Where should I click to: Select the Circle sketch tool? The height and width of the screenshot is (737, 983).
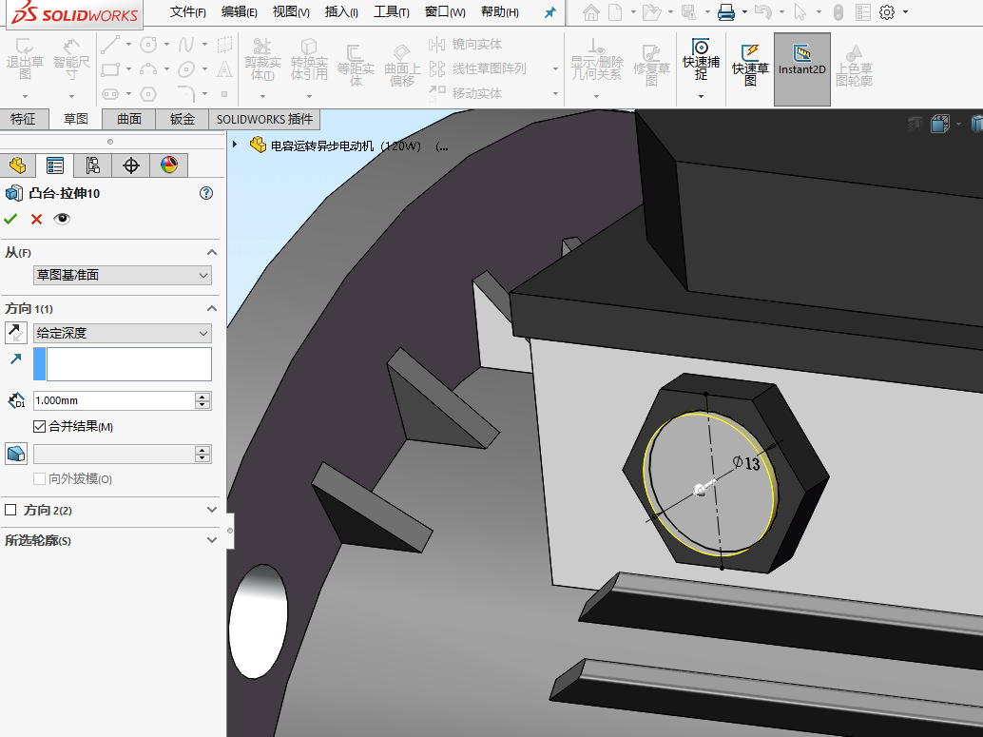point(148,44)
